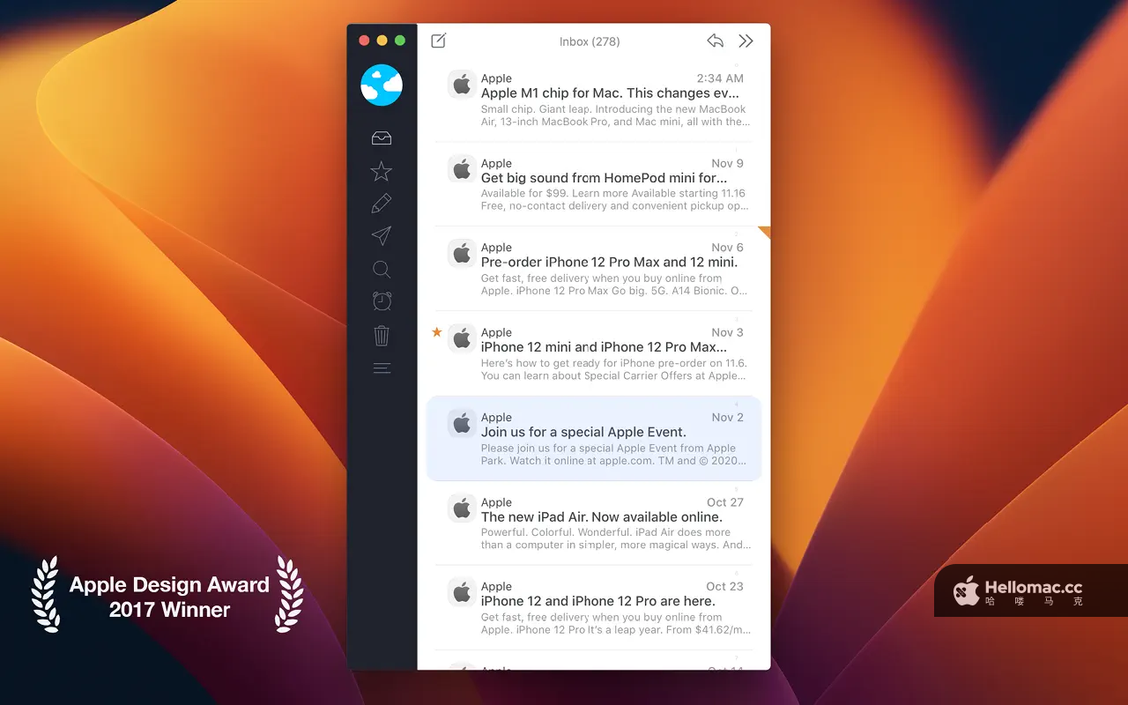Open Drafts via pencil icon
This screenshot has height=705, width=1128.
pyautogui.click(x=382, y=204)
